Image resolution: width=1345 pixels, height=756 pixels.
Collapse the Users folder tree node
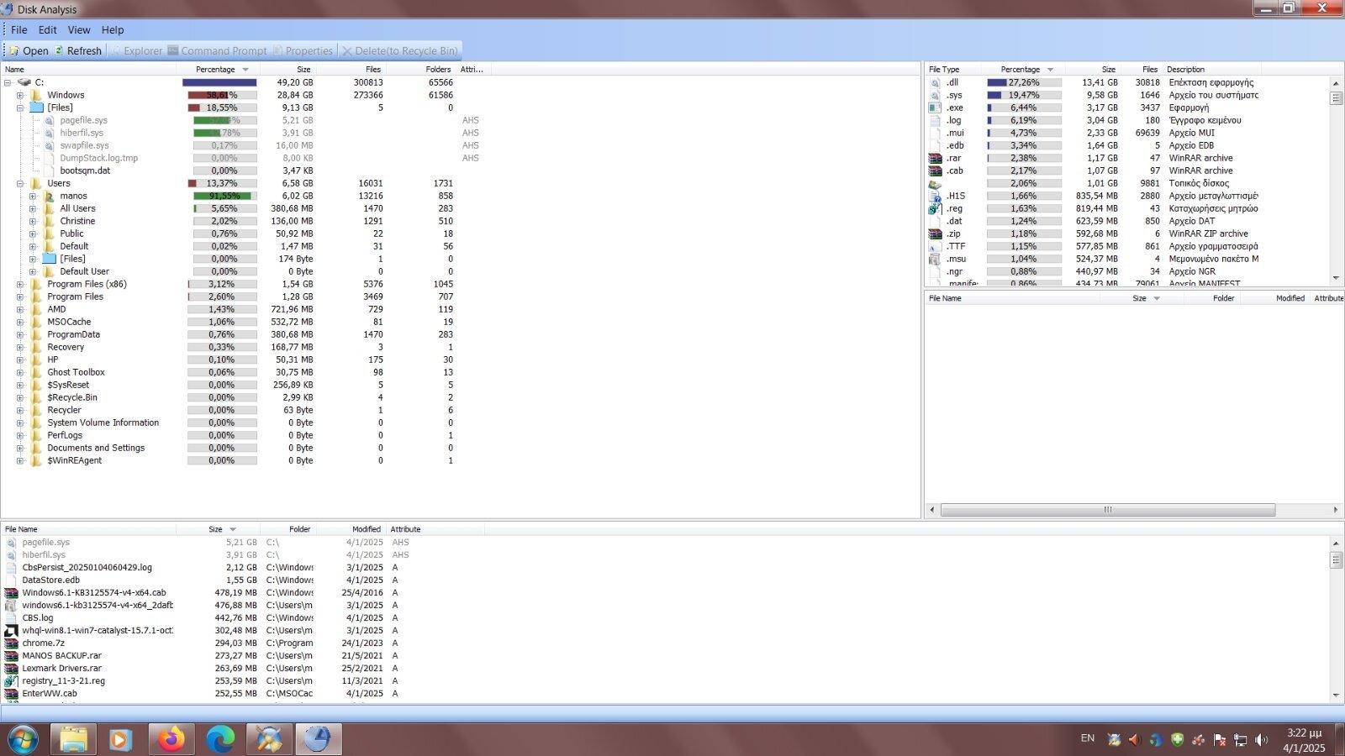(20, 183)
